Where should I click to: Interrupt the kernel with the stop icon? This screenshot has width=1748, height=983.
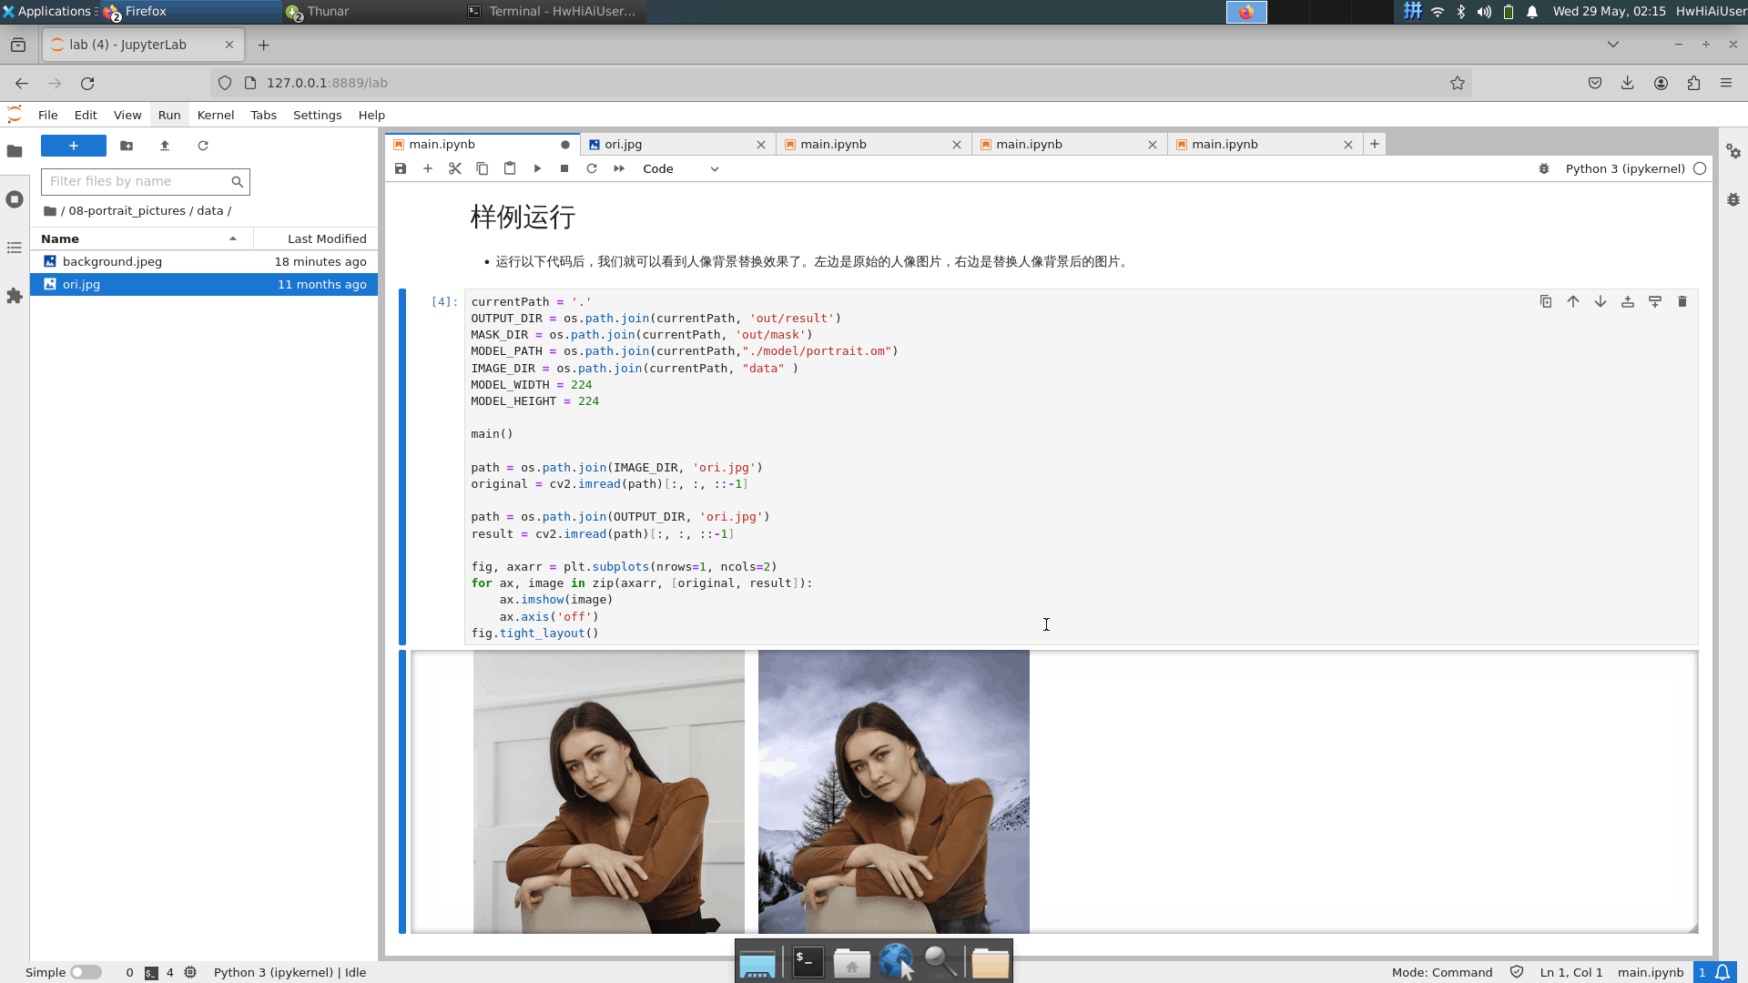click(564, 169)
